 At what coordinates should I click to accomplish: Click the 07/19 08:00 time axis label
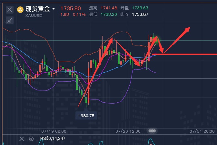(54, 131)
